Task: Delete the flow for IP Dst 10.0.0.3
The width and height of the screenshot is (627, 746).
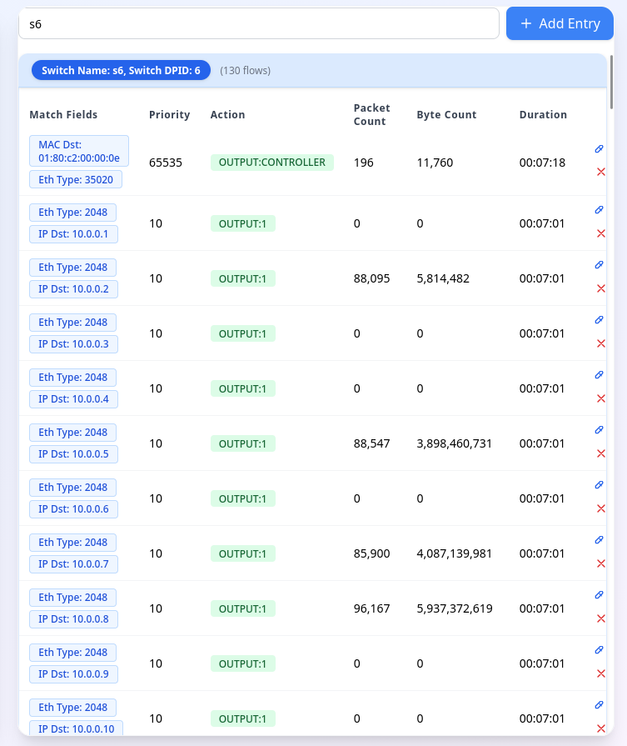Action: coord(600,343)
